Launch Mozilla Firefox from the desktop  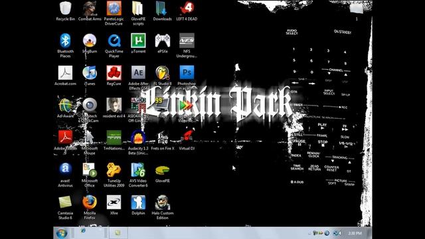pos(90,207)
